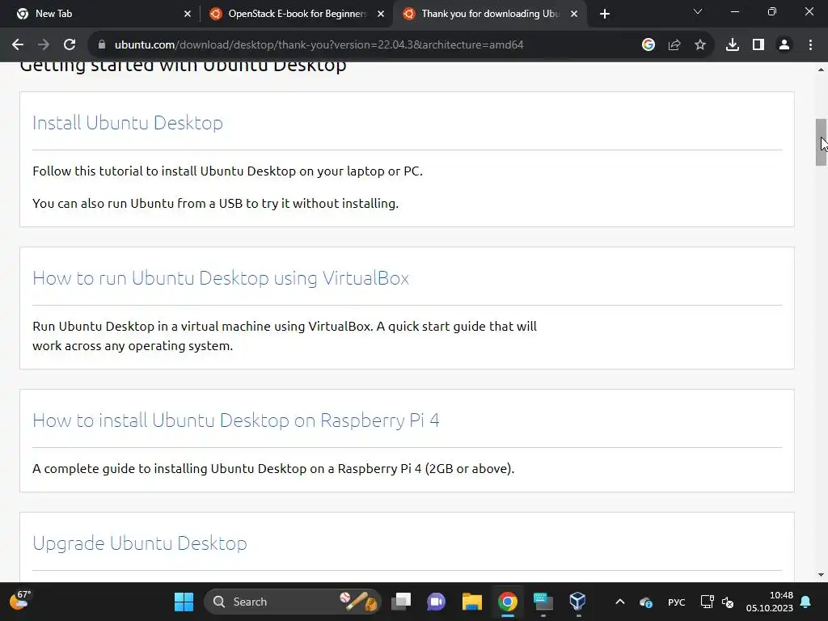Open the notifications bell icon

tap(806, 602)
